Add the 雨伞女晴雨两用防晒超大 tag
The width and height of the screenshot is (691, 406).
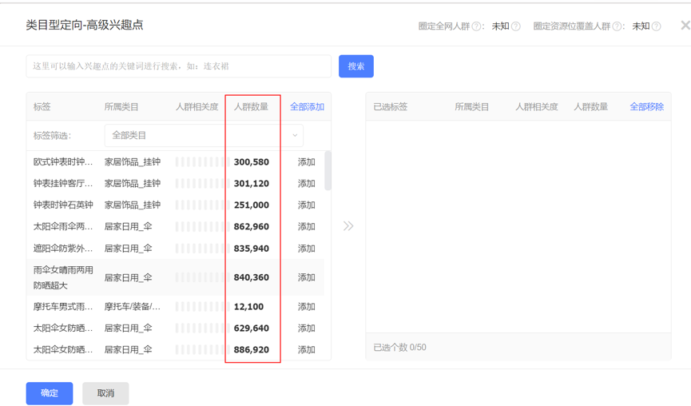[x=306, y=277]
